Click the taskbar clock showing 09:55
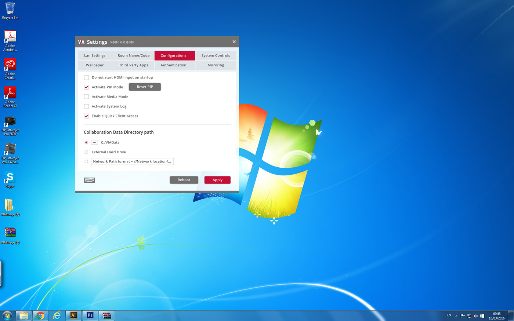This screenshot has width=514, height=321. point(497,316)
